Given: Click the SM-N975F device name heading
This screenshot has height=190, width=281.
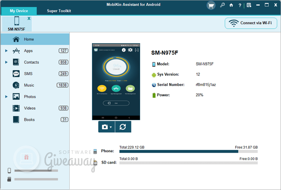Looking at the screenshot, I should point(165,53).
